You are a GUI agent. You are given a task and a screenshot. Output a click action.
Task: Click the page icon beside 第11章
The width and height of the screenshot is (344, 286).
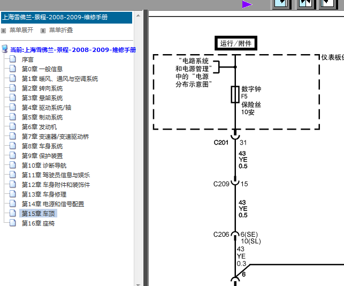[13, 175]
